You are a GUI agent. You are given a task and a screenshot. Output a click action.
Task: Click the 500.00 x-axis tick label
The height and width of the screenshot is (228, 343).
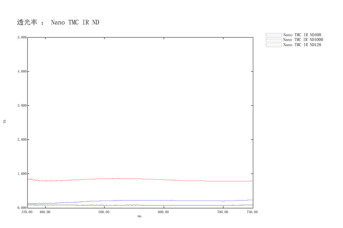point(104,212)
